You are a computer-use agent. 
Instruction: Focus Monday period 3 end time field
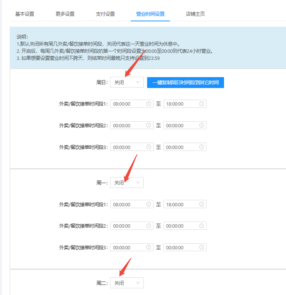(x=185, y=247)
